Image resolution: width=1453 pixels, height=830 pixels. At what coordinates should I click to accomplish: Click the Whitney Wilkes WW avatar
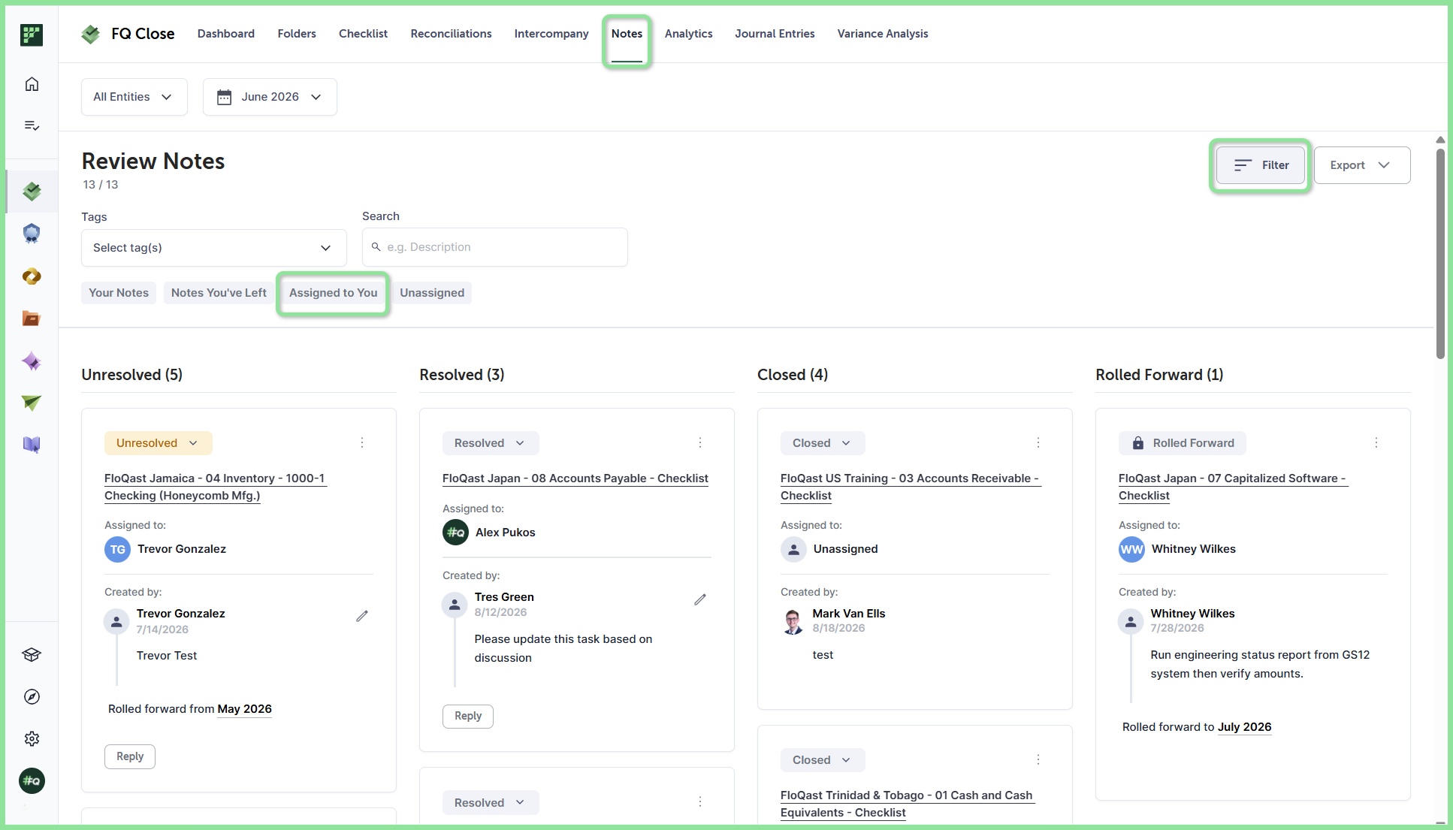(1132, 550)
